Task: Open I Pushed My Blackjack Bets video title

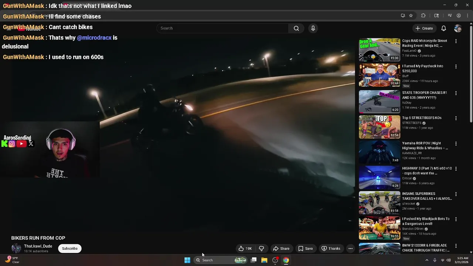Action: tap(426, 221)
